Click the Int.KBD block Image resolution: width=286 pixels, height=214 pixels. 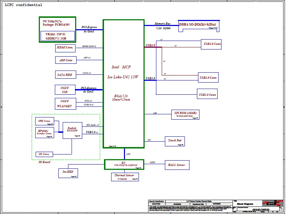(x=68, y=173)
